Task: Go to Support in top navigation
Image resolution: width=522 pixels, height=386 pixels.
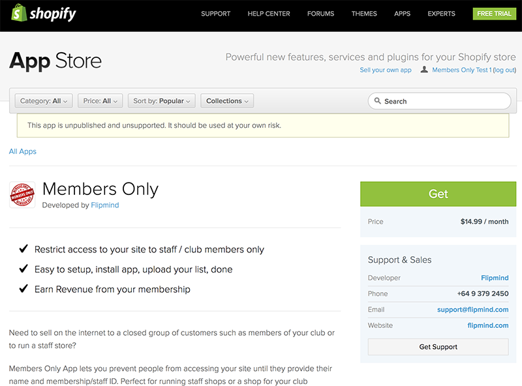Action: tap(216, 14)
